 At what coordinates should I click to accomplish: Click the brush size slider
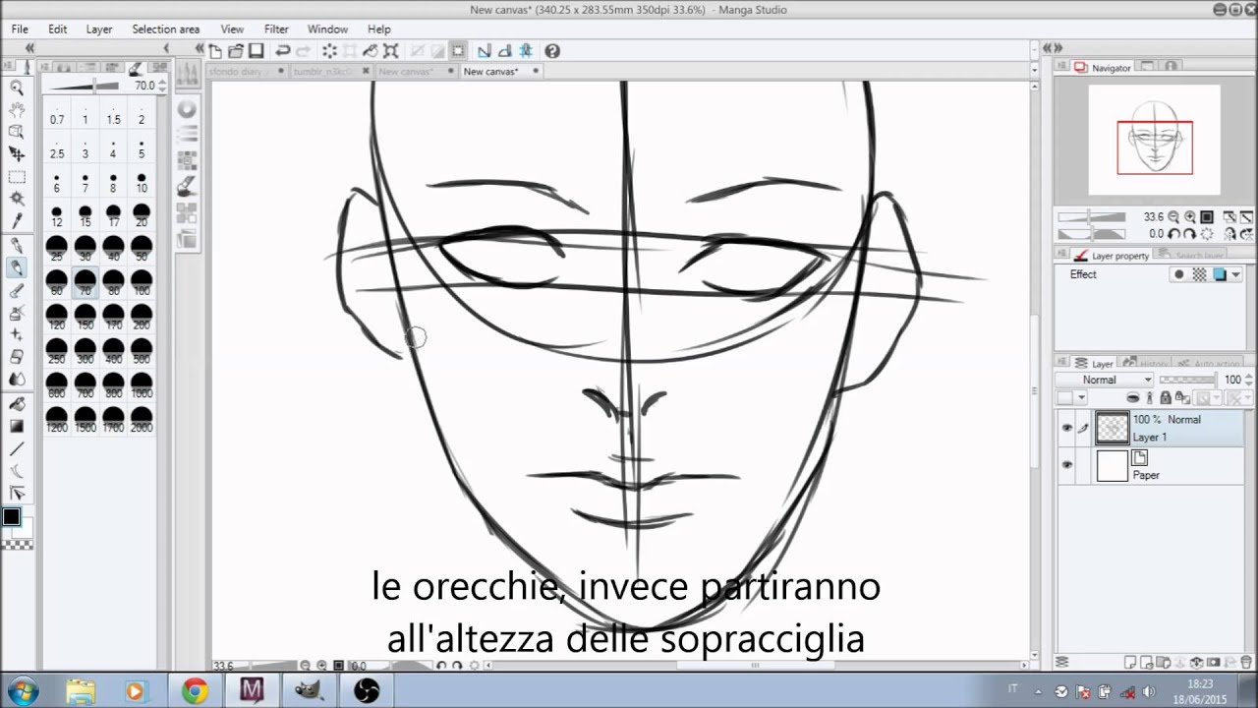click(85, 87)
